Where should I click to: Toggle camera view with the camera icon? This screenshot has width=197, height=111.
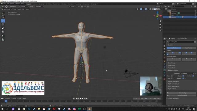[x=160, y=27]
